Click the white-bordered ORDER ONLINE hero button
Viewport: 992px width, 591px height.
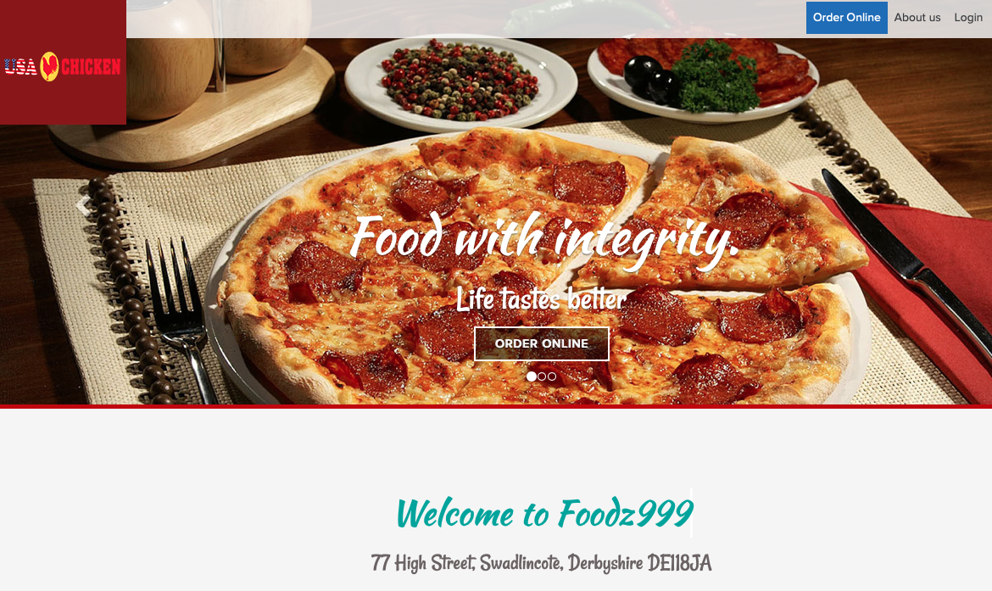(542, 343)
